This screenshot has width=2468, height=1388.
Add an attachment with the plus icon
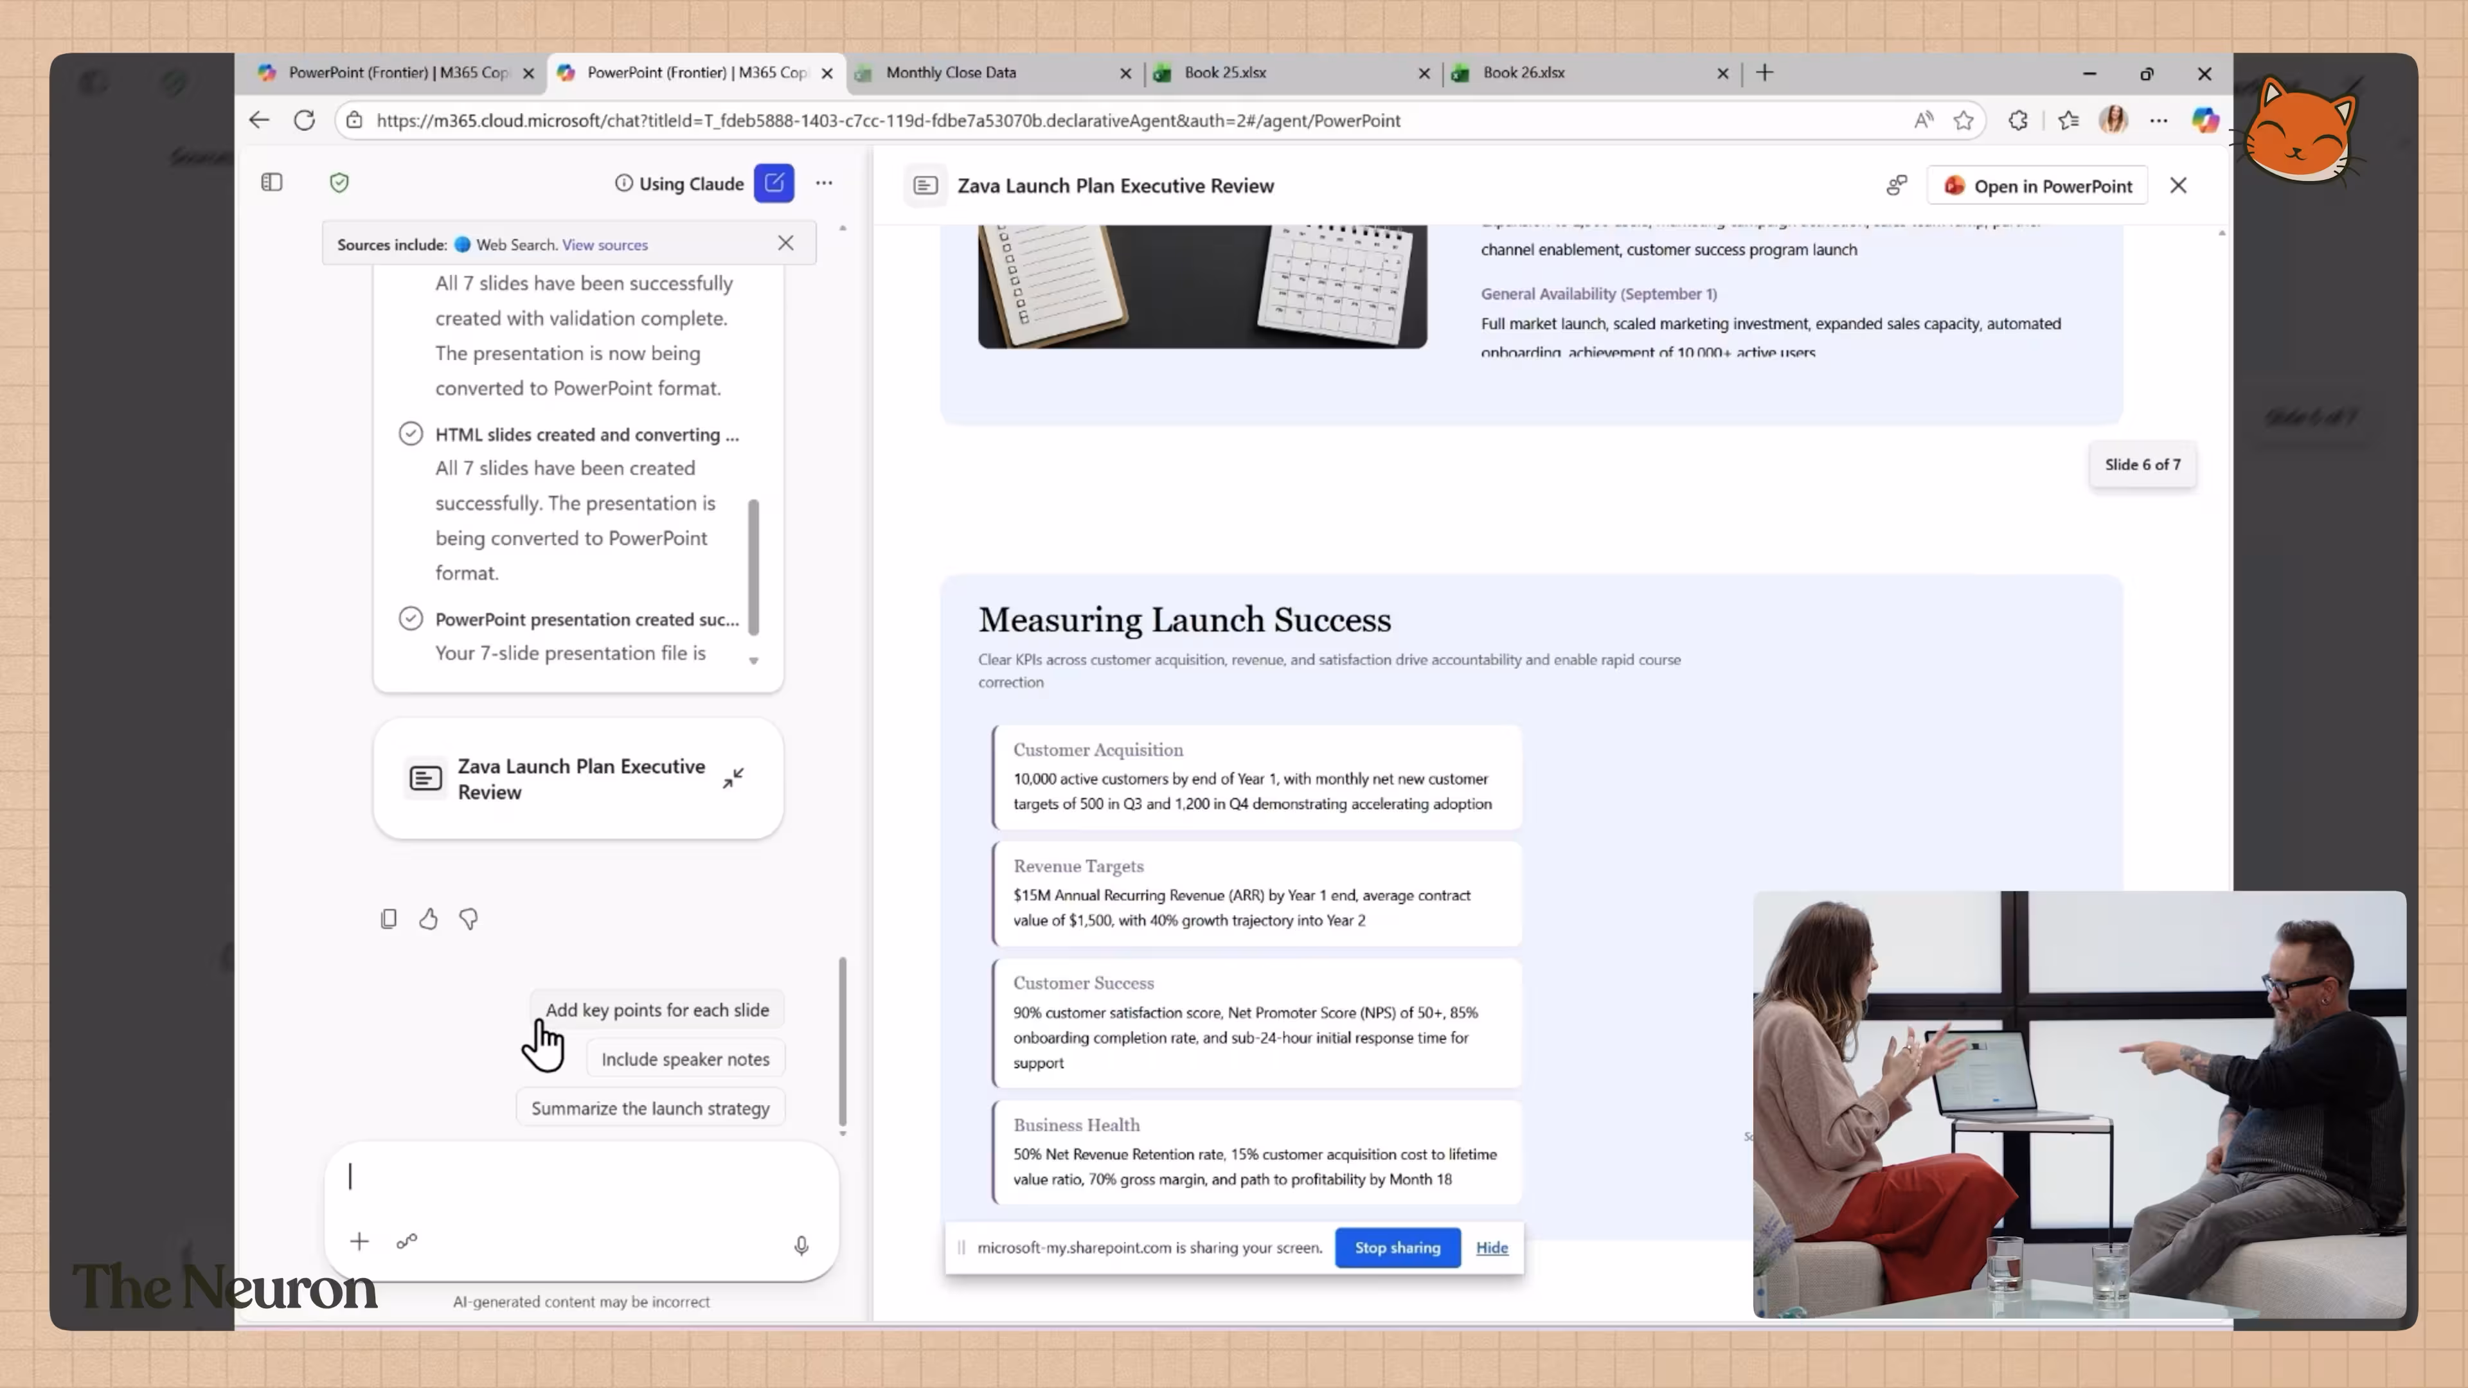tap(359, 1241)
